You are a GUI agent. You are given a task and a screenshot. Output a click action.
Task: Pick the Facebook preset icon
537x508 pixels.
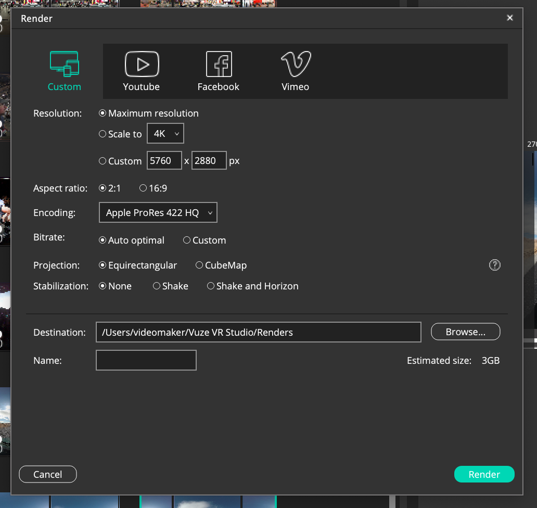point(219,65)
